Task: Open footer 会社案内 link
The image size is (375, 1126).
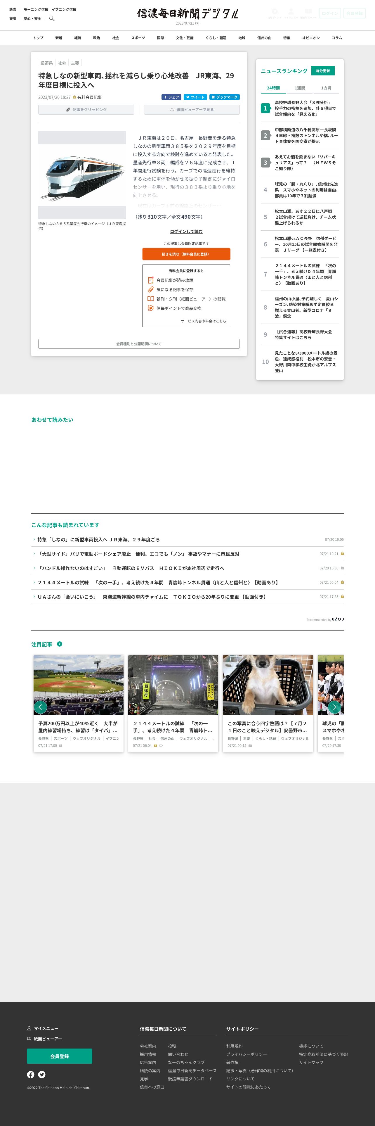Action: (x=147, y=1046)
